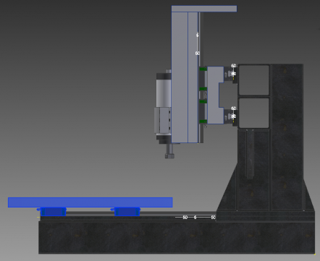Select the vertical slot in the column
320x261 pixels.
[x=250, y=154]
